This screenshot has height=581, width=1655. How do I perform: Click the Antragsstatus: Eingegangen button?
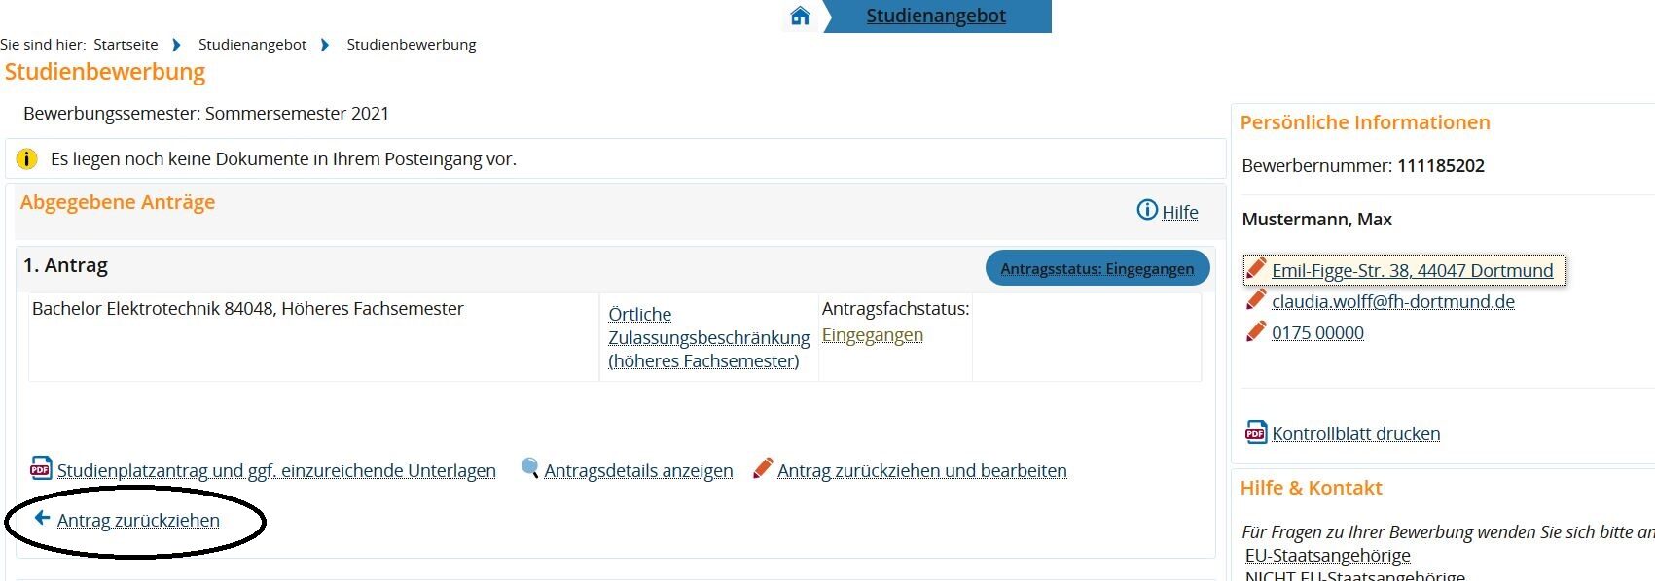click(1097, 268)
